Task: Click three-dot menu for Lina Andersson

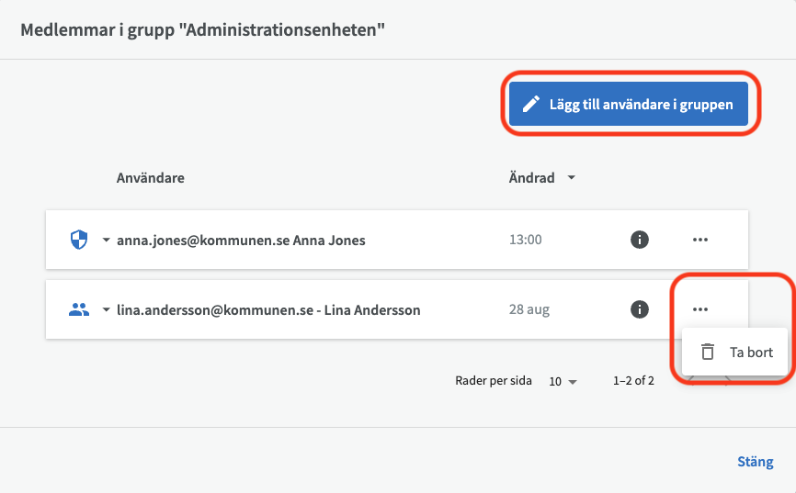Action: [700, 310]
